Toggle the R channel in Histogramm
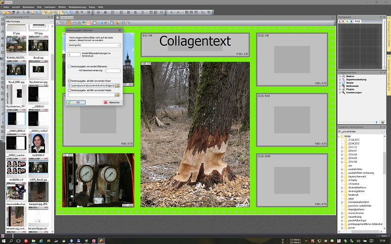 [x=343, y=21]
